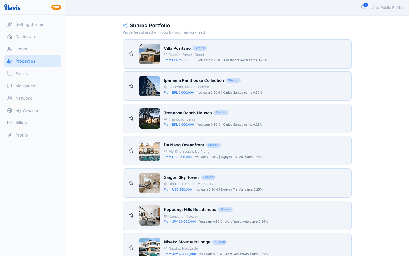Open the Trancoso Beach Houses thumbnail image
This screenshot has width=409, height=256.
pos(149,118)
